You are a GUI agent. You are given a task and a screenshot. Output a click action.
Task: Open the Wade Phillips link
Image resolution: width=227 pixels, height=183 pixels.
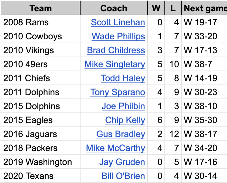click(x=118, y=36)
